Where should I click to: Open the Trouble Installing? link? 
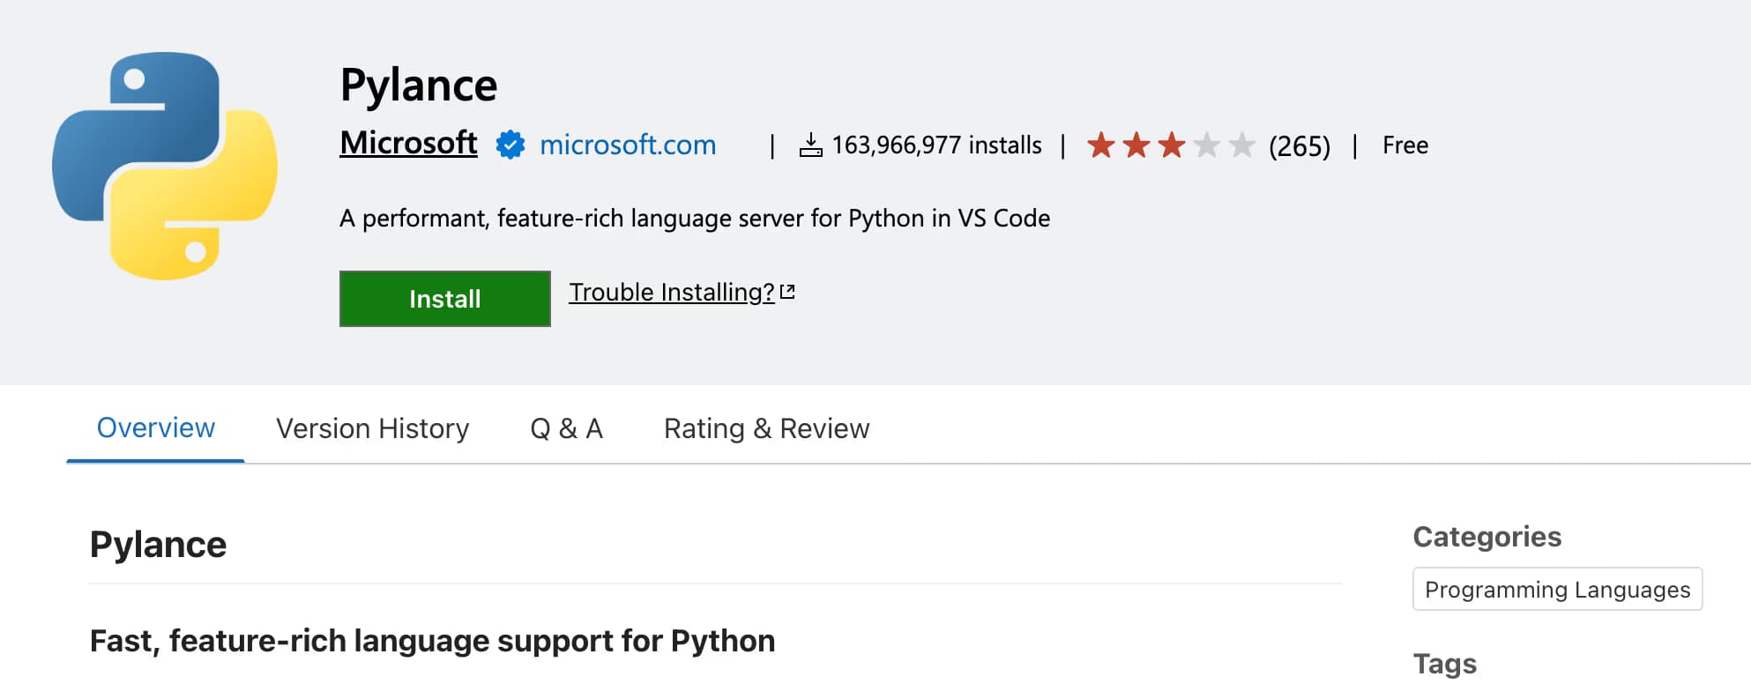671,292
